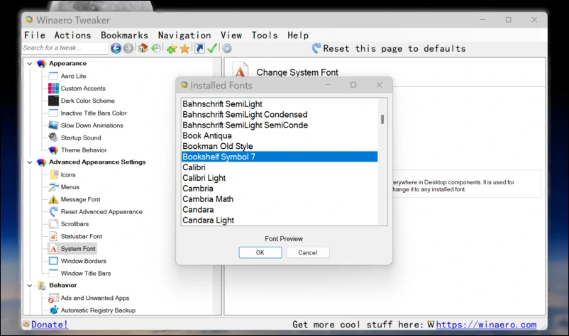
Task: Select Bahnschrift SemiLight SemiConde font
Action: coord(280,125)
